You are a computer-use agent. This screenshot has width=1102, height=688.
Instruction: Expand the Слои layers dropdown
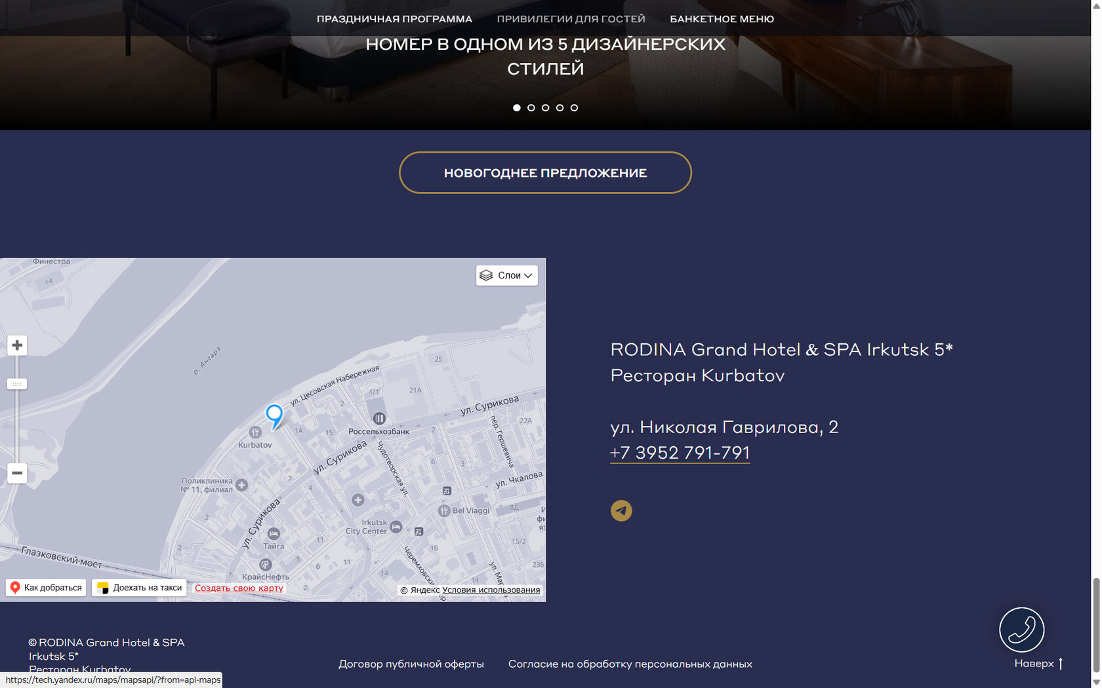506,275
